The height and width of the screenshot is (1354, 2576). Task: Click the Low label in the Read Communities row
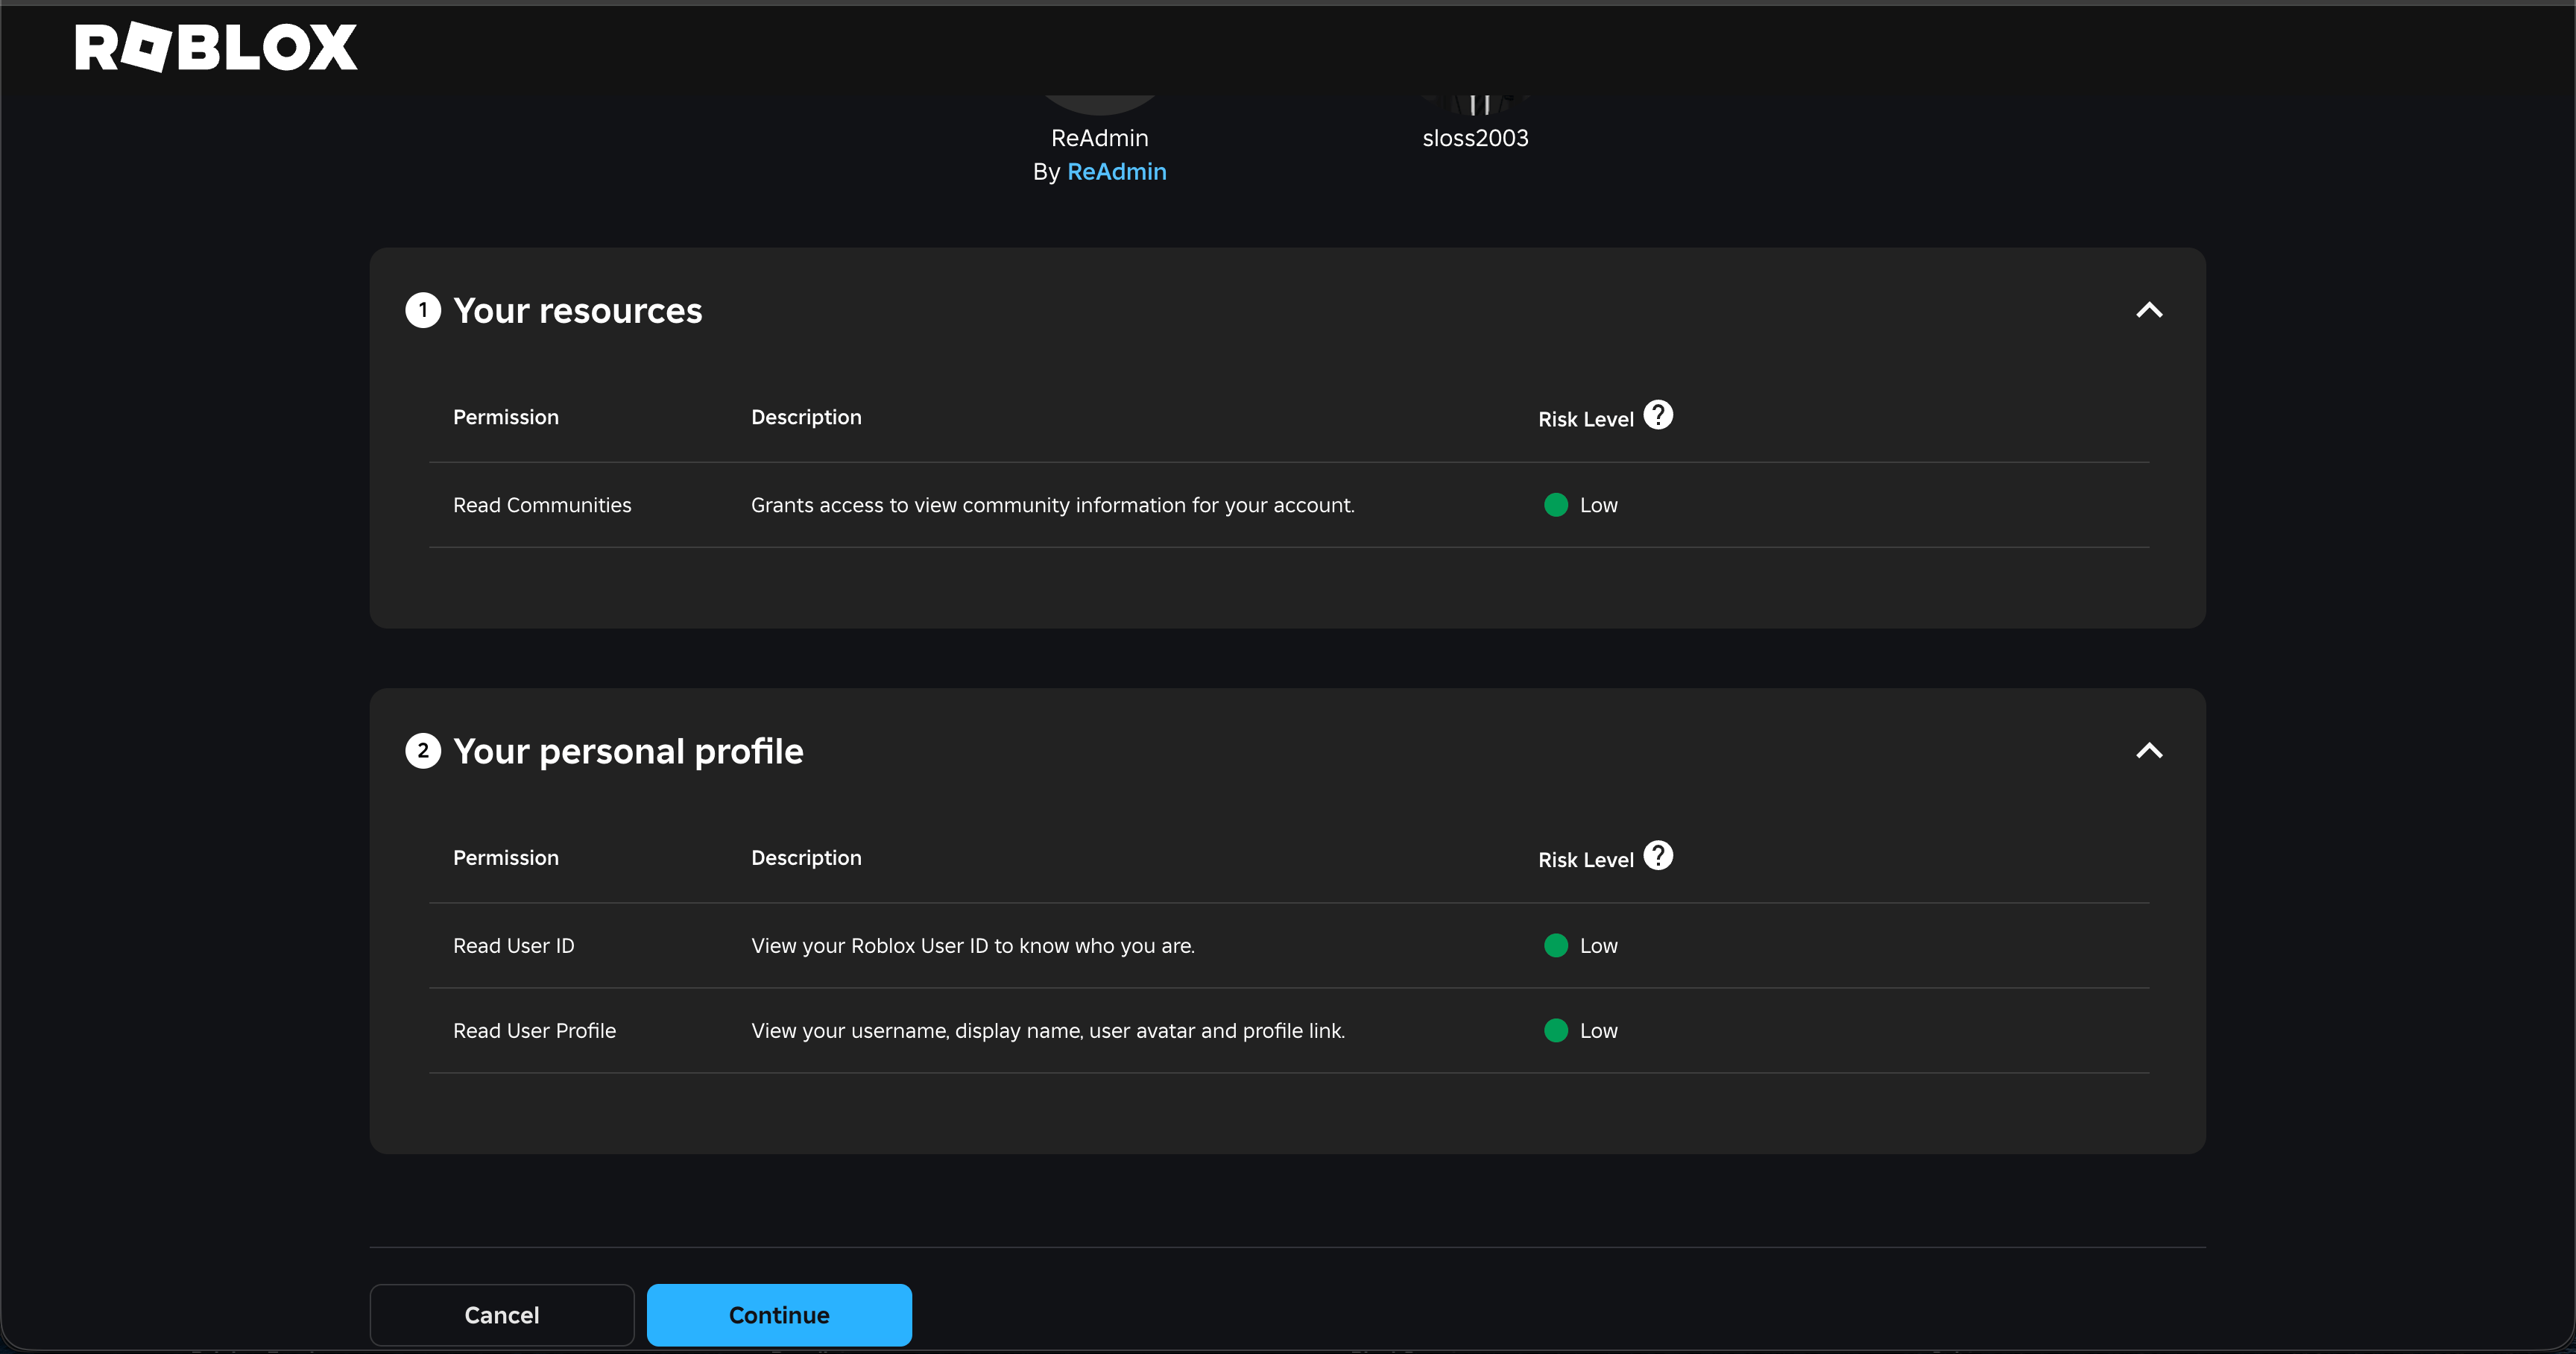(x=1598, y=505)
